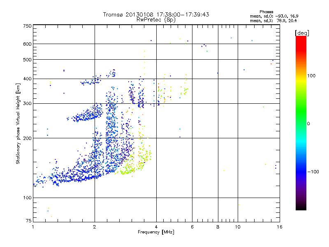Click the 'RwPretec (8p)' subtitle
Viewport: 329px width, 247px height.
[156, 20]
